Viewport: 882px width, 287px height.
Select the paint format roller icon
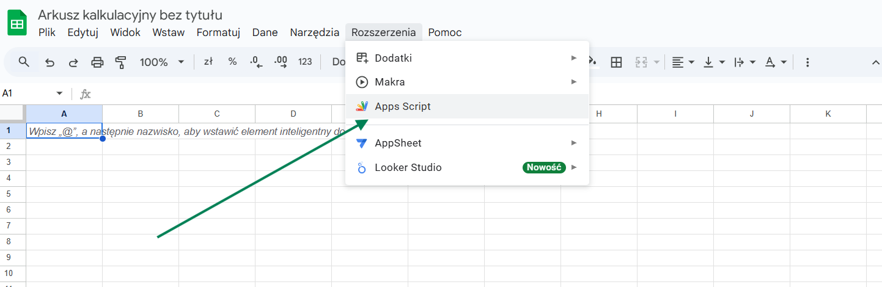click(120, 62)
